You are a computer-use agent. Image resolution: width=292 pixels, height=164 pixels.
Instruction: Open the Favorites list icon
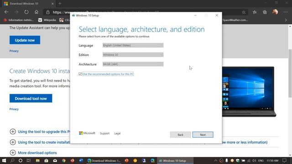coord(255,12)
